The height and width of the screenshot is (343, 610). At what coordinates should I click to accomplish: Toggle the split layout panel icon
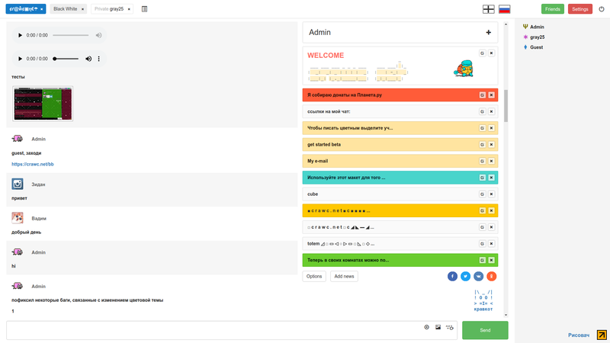144,9
